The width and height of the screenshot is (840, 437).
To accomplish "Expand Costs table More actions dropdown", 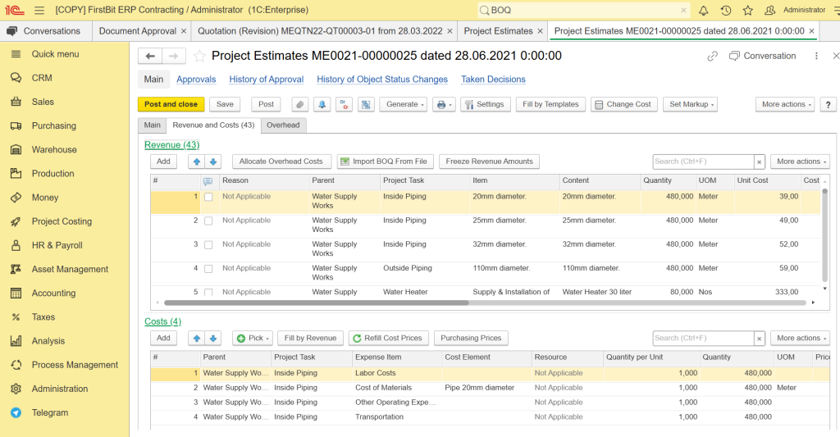I will coord(801,338).
